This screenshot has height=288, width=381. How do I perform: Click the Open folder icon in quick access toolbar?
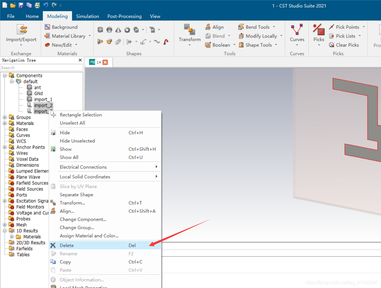click(13, 5)
